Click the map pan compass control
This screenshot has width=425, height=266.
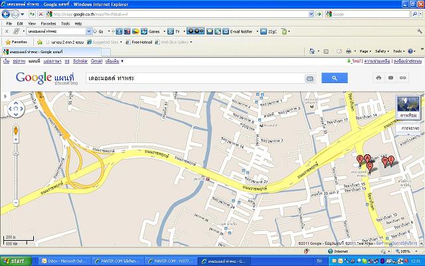[x=16, y=109]
